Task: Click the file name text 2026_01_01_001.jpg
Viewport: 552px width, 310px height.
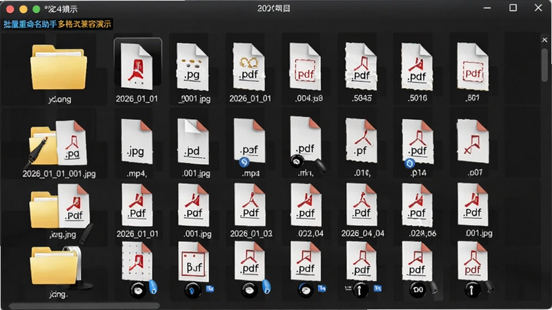Action: point(59,174)
